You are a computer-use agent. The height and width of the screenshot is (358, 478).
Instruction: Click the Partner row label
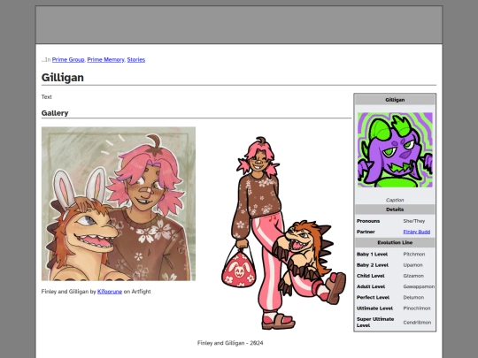pos(366,232)
